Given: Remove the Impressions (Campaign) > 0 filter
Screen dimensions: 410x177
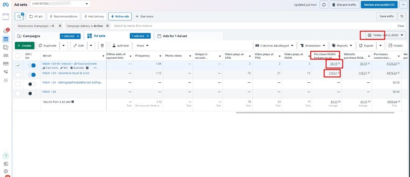Looking at the screenshot, I should coord(60,26).
